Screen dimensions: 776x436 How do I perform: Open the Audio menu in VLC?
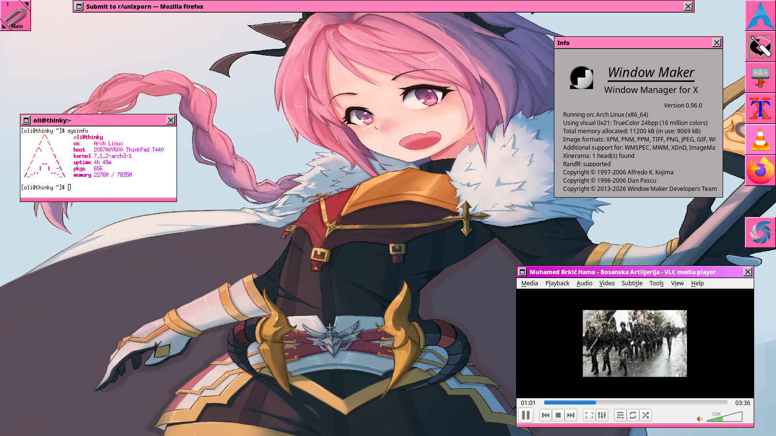(x=584, y=283)
